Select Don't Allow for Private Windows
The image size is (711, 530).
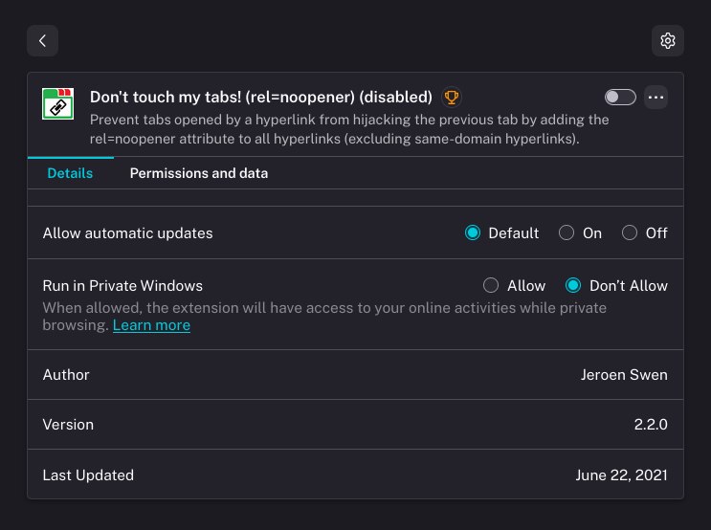click(x=574, y=285)
